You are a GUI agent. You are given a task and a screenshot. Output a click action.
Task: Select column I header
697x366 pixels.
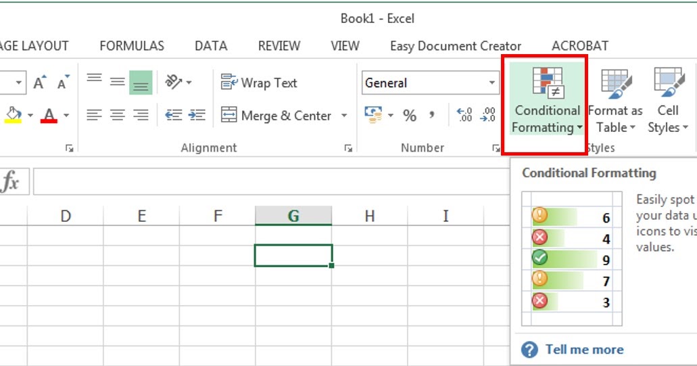click(x=446, y=216)
